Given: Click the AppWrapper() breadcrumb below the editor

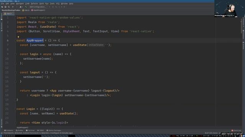Looking at the screenshot, I should tap(22, 127).
